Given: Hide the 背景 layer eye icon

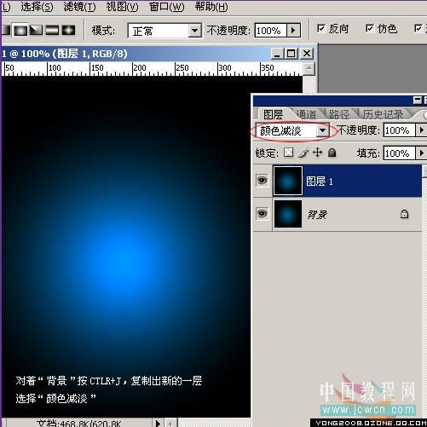Looking at the screenshot, I should point(262,213).
